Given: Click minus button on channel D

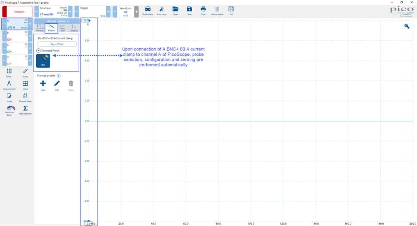Looking at the screenshot, I should point(4,60).
